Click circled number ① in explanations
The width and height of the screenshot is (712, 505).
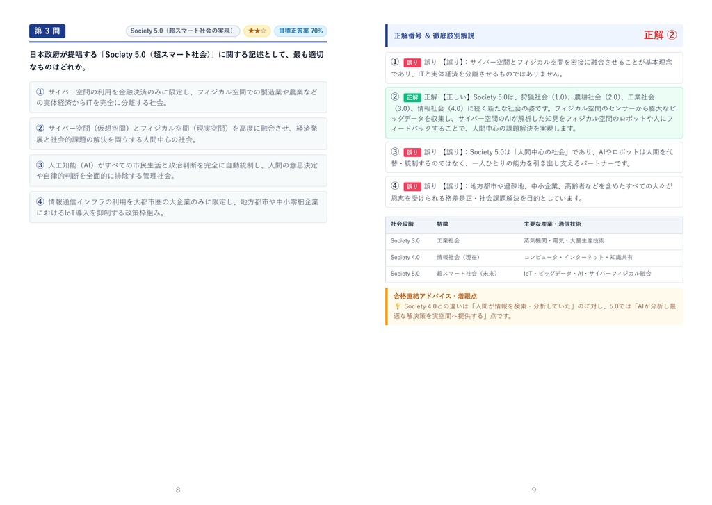click(x=395, y=62)
